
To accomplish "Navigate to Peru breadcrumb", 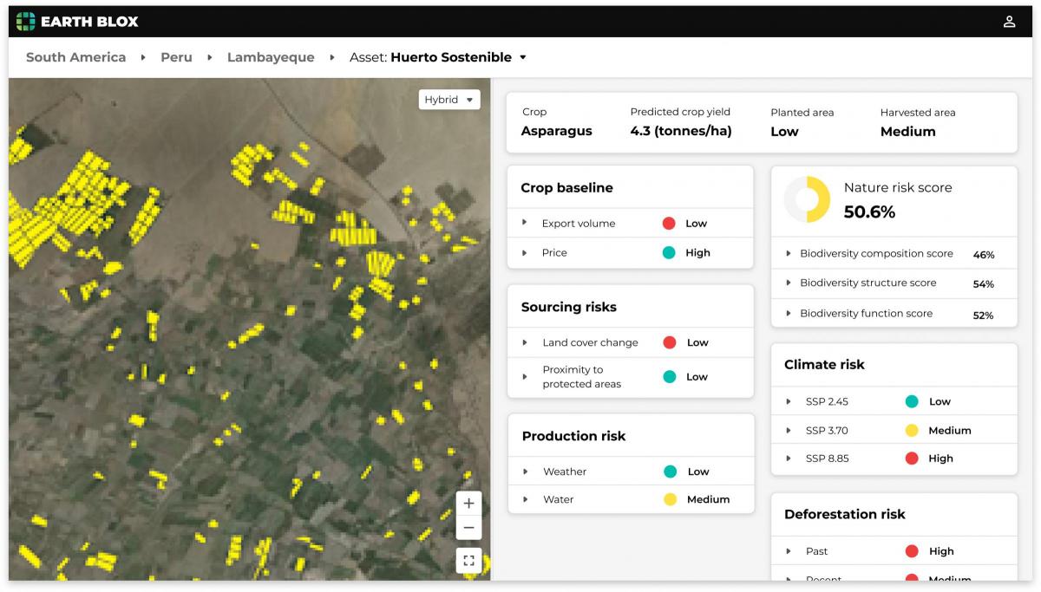I will (176, 57).
